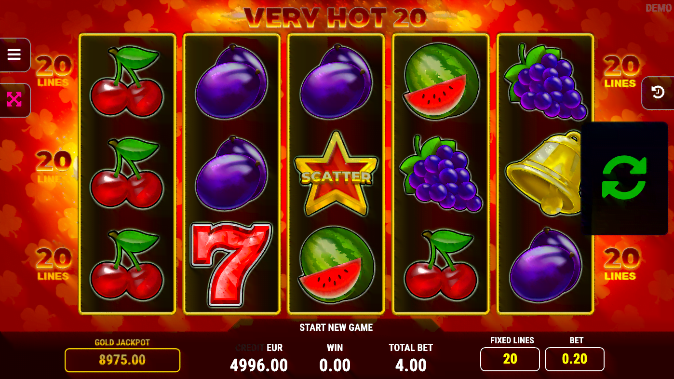Click the Start New Game text
Screen dimensions: 674x379
tap(336, 327)
